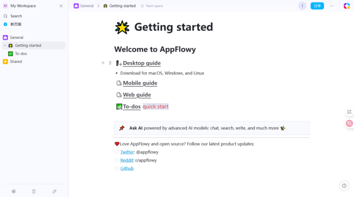Click the user avatar I in header
This screenshot has height=197, width=354.
pos(302,6)
